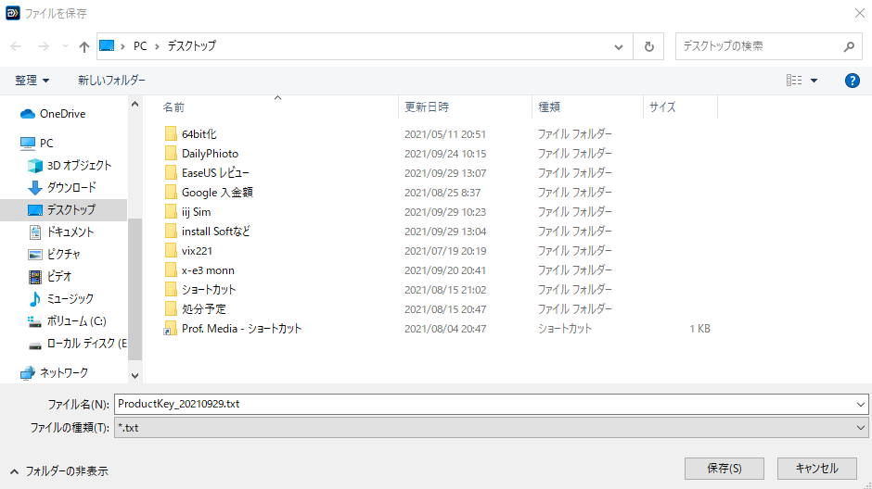Select the install Softなど folder icon
The image size is (872, 489).
171,231
